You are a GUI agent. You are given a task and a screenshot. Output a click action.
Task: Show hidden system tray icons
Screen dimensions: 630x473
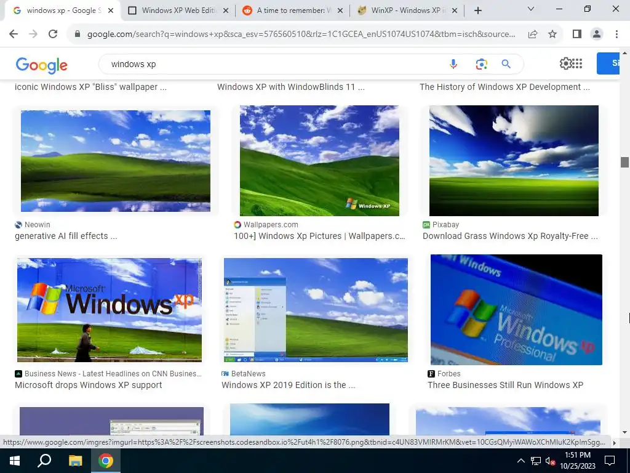[x=520, y=461]
